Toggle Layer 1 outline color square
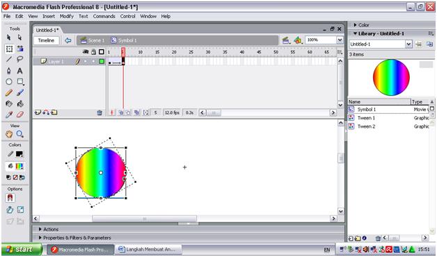Viewport: 437px width, 257px height. click(x=102, y=61)
